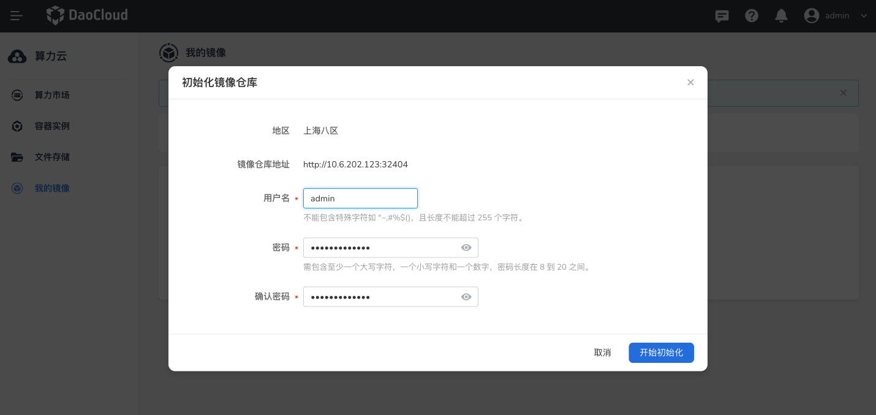Click the 用户名 input containing admin

click(x=360, y=198)
